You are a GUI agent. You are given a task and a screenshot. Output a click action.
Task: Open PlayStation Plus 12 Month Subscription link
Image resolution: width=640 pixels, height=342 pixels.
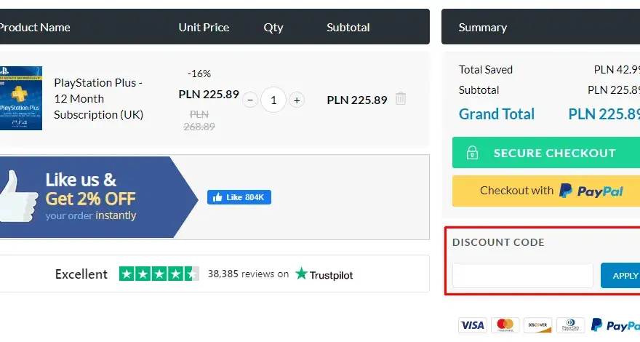(98, 98)
